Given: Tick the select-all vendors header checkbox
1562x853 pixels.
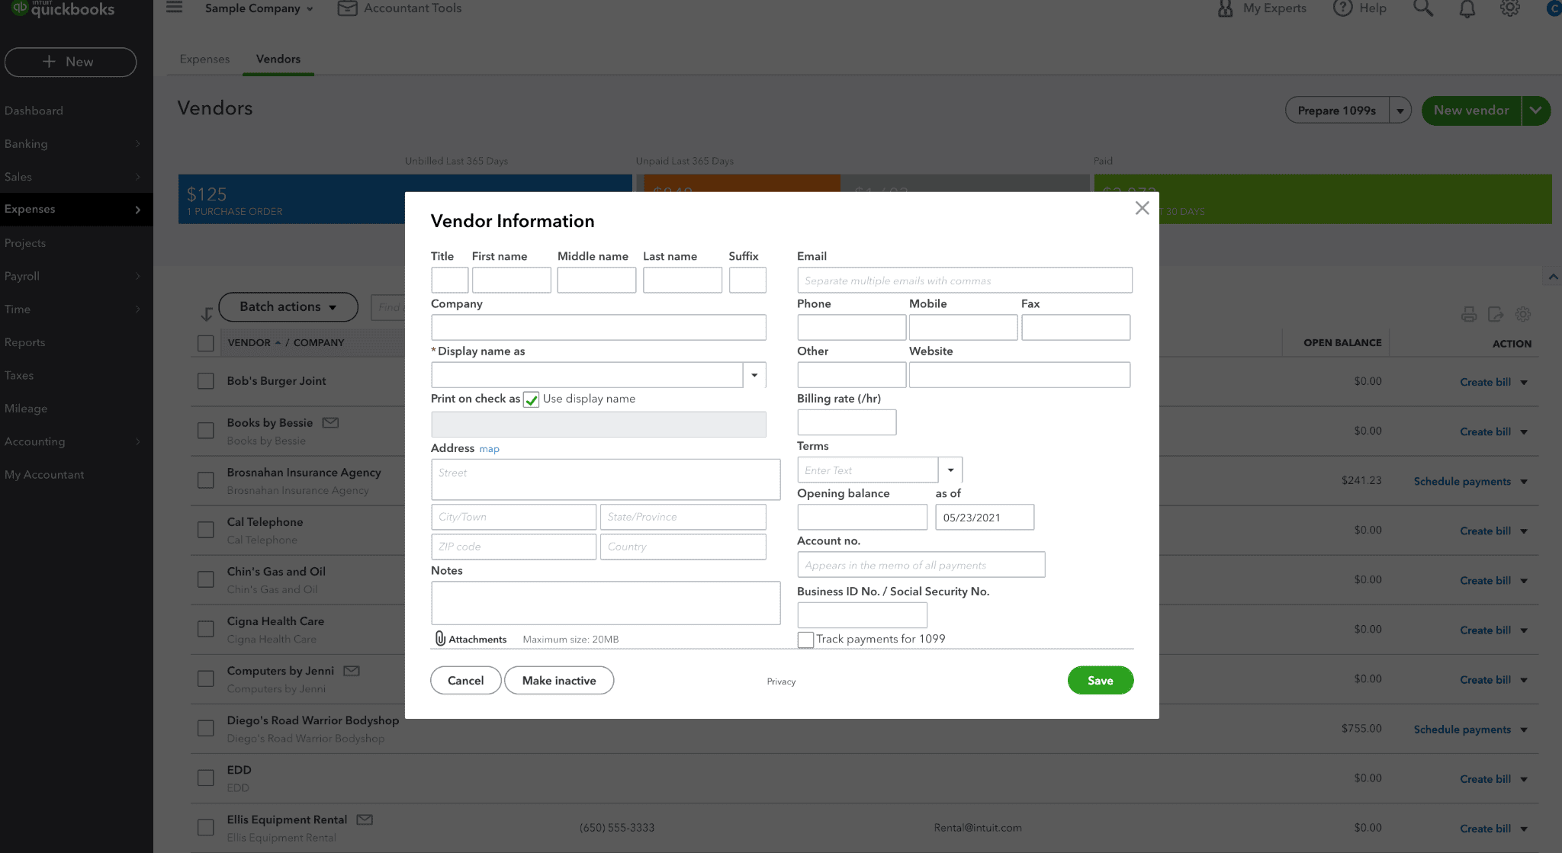Looking at the screenshot, I should [x=206, y=343].
